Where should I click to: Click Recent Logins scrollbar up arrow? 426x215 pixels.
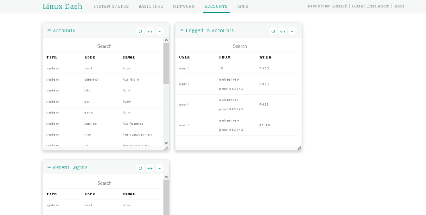[166, 177]
